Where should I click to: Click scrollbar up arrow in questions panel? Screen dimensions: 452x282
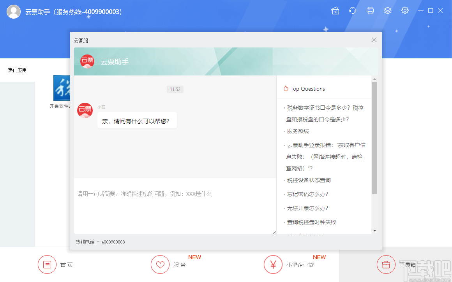(374, 79)
